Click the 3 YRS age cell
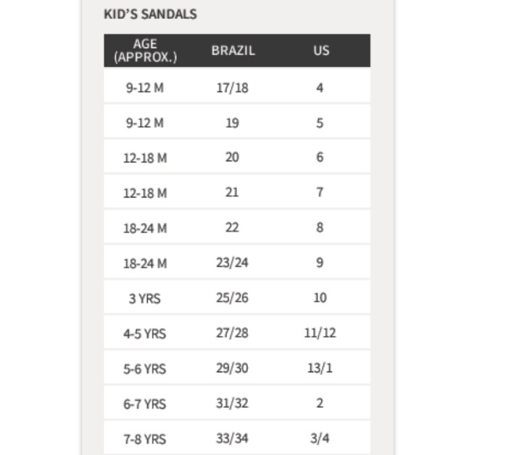This screenshot has width=506, height=455. (145, 299)
